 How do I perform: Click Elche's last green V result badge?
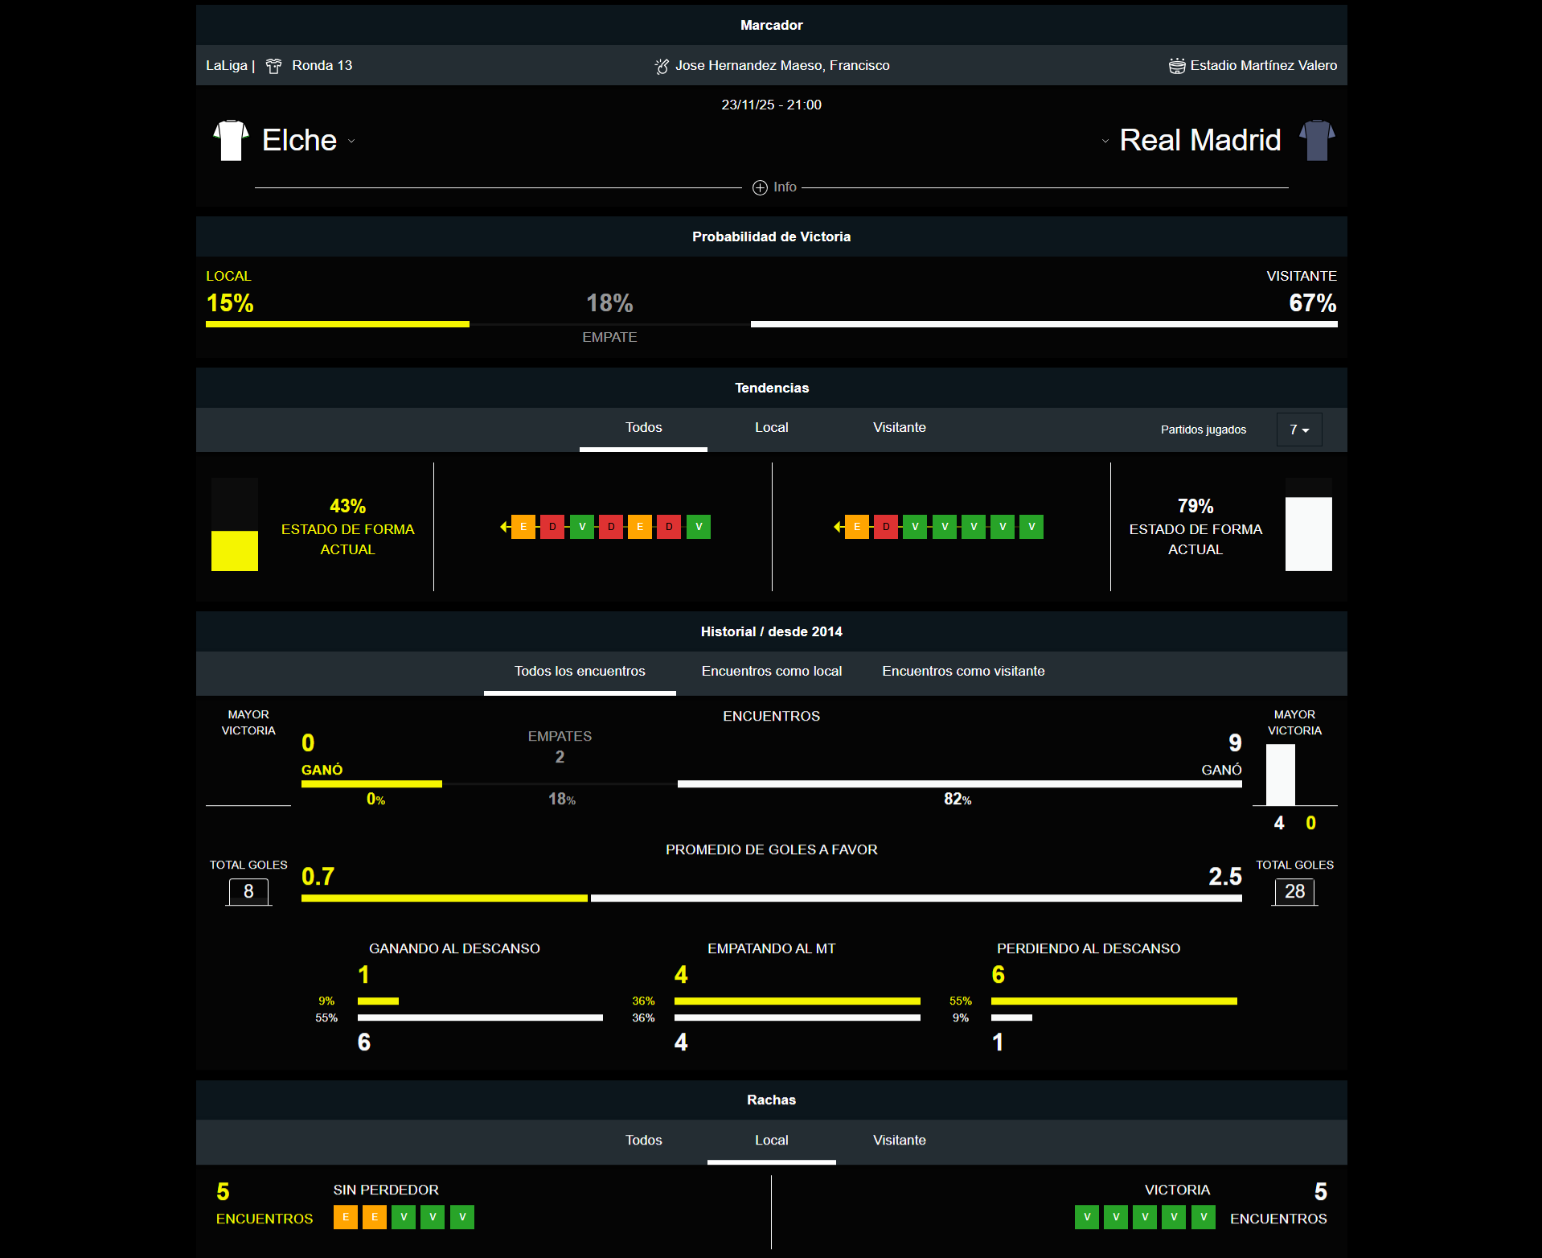pyautogui.click(x=699, y=527)
